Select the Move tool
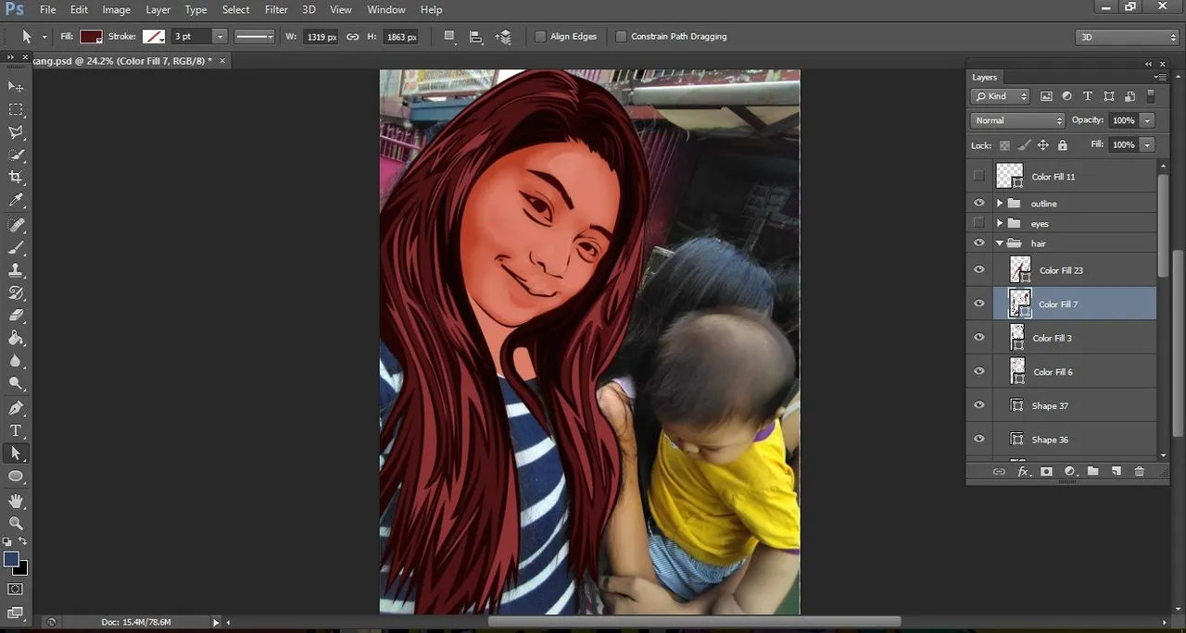 click(16, 86)
